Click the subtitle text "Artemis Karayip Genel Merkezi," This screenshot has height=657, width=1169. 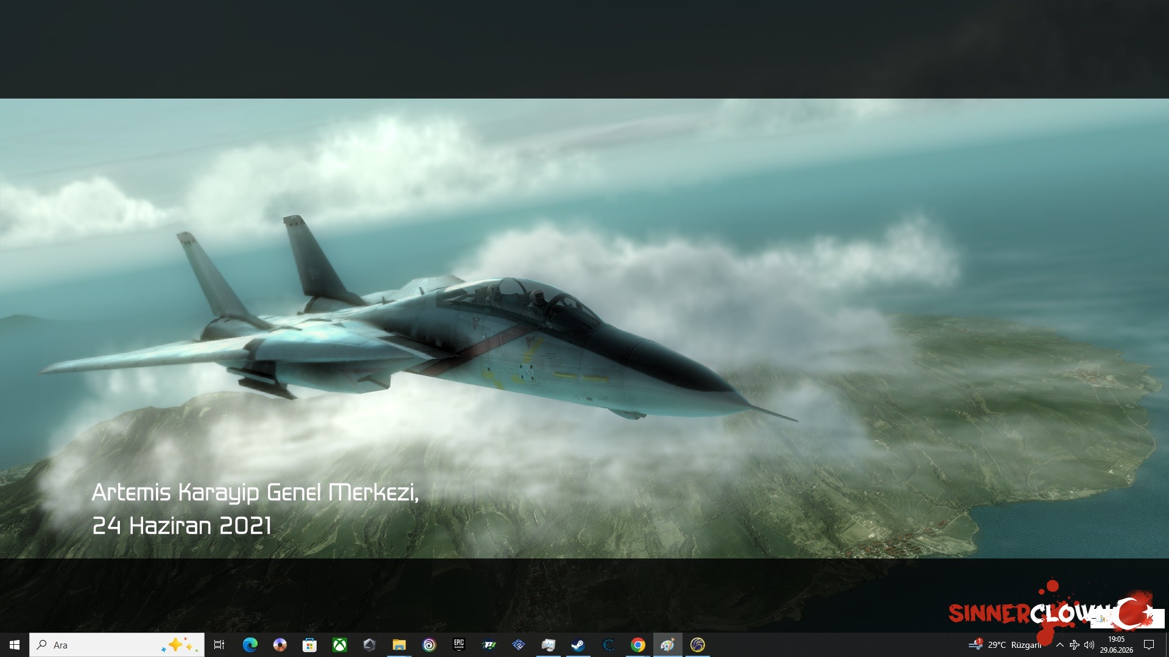(255, 492)
